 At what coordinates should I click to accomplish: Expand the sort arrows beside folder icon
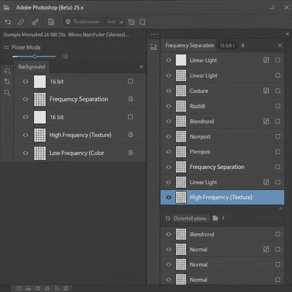pos(223,218)
